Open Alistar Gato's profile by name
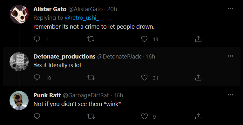The width and height of the screenshot is (243, 125). [50, 9]
